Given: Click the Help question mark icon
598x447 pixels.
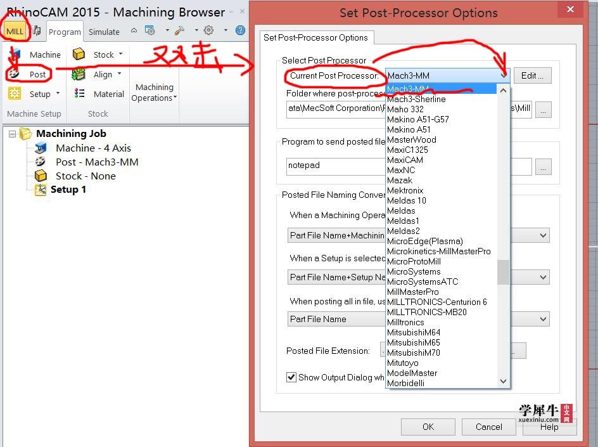Looking at the screenshot, I should [240, 30].
